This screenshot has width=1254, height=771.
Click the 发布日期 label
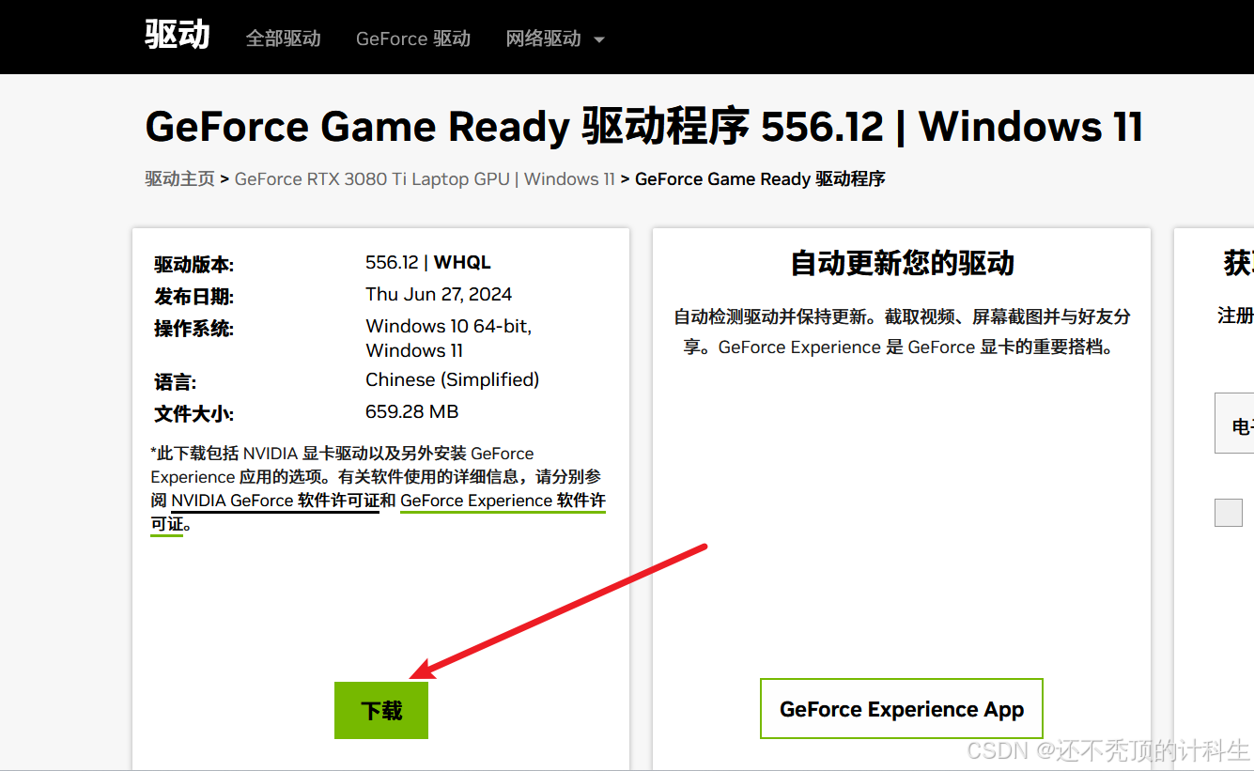click(x=194, y=297)
